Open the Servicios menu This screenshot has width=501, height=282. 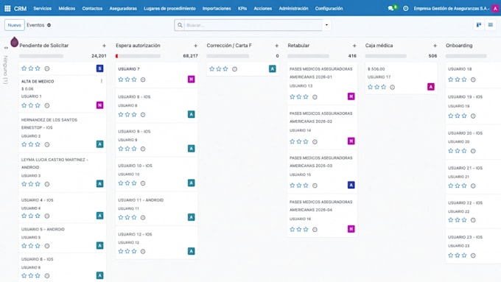coord(43,9)
